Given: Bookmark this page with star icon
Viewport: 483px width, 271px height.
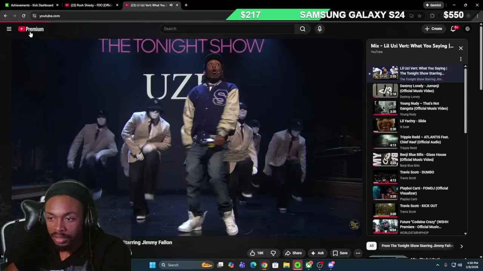Looking at the screenshot, I should (420, 16).
